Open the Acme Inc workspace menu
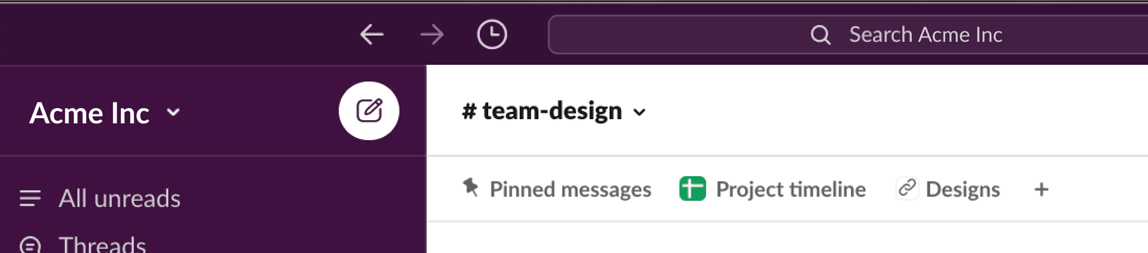Screen dimensions: 1148x253 click(x=105, y=113)
